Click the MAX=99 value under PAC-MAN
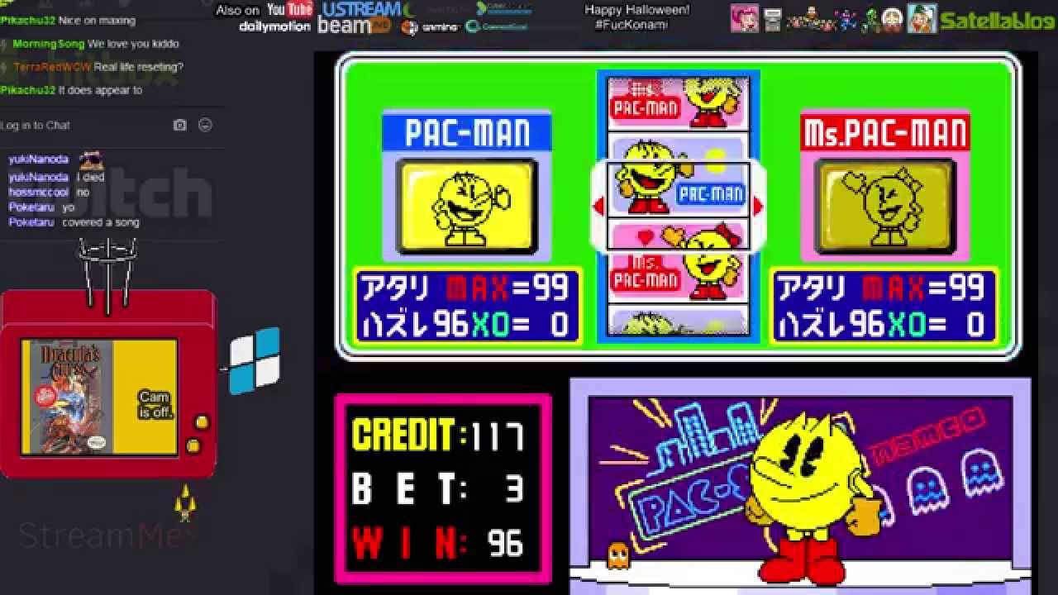Viewport: 1058px width, 595px height. (508, 288)
